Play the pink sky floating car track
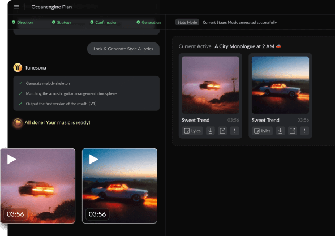 (11, 159)
